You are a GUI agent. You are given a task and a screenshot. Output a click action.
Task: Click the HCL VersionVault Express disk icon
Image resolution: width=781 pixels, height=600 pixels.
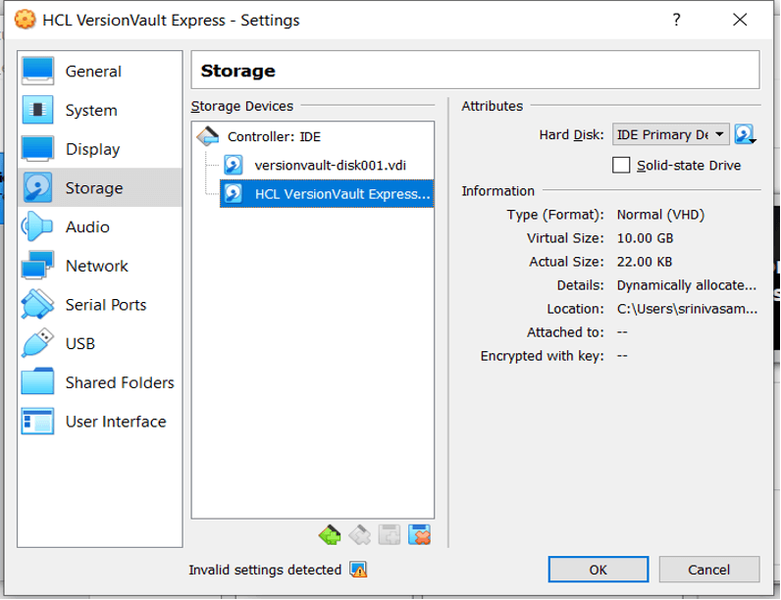234,193
